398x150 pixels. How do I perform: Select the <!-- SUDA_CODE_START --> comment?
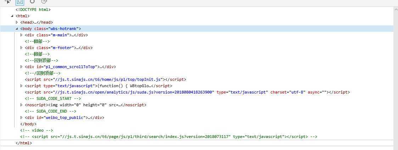pyautogui.click(x=53, y=98)
